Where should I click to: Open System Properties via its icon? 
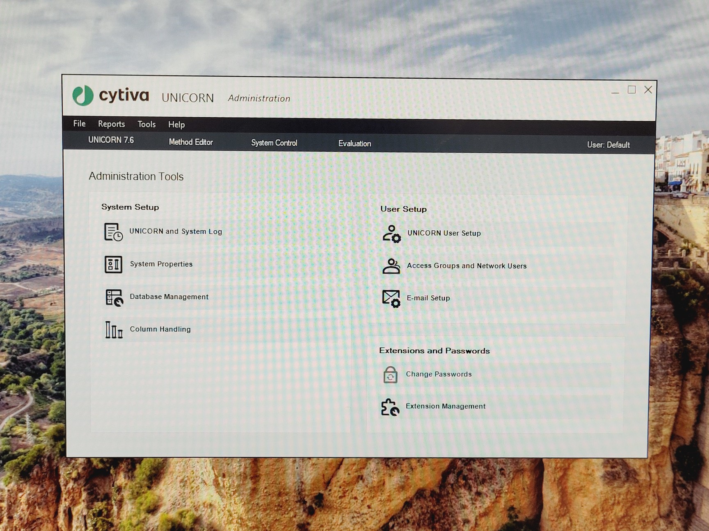(x=113, y=264)
